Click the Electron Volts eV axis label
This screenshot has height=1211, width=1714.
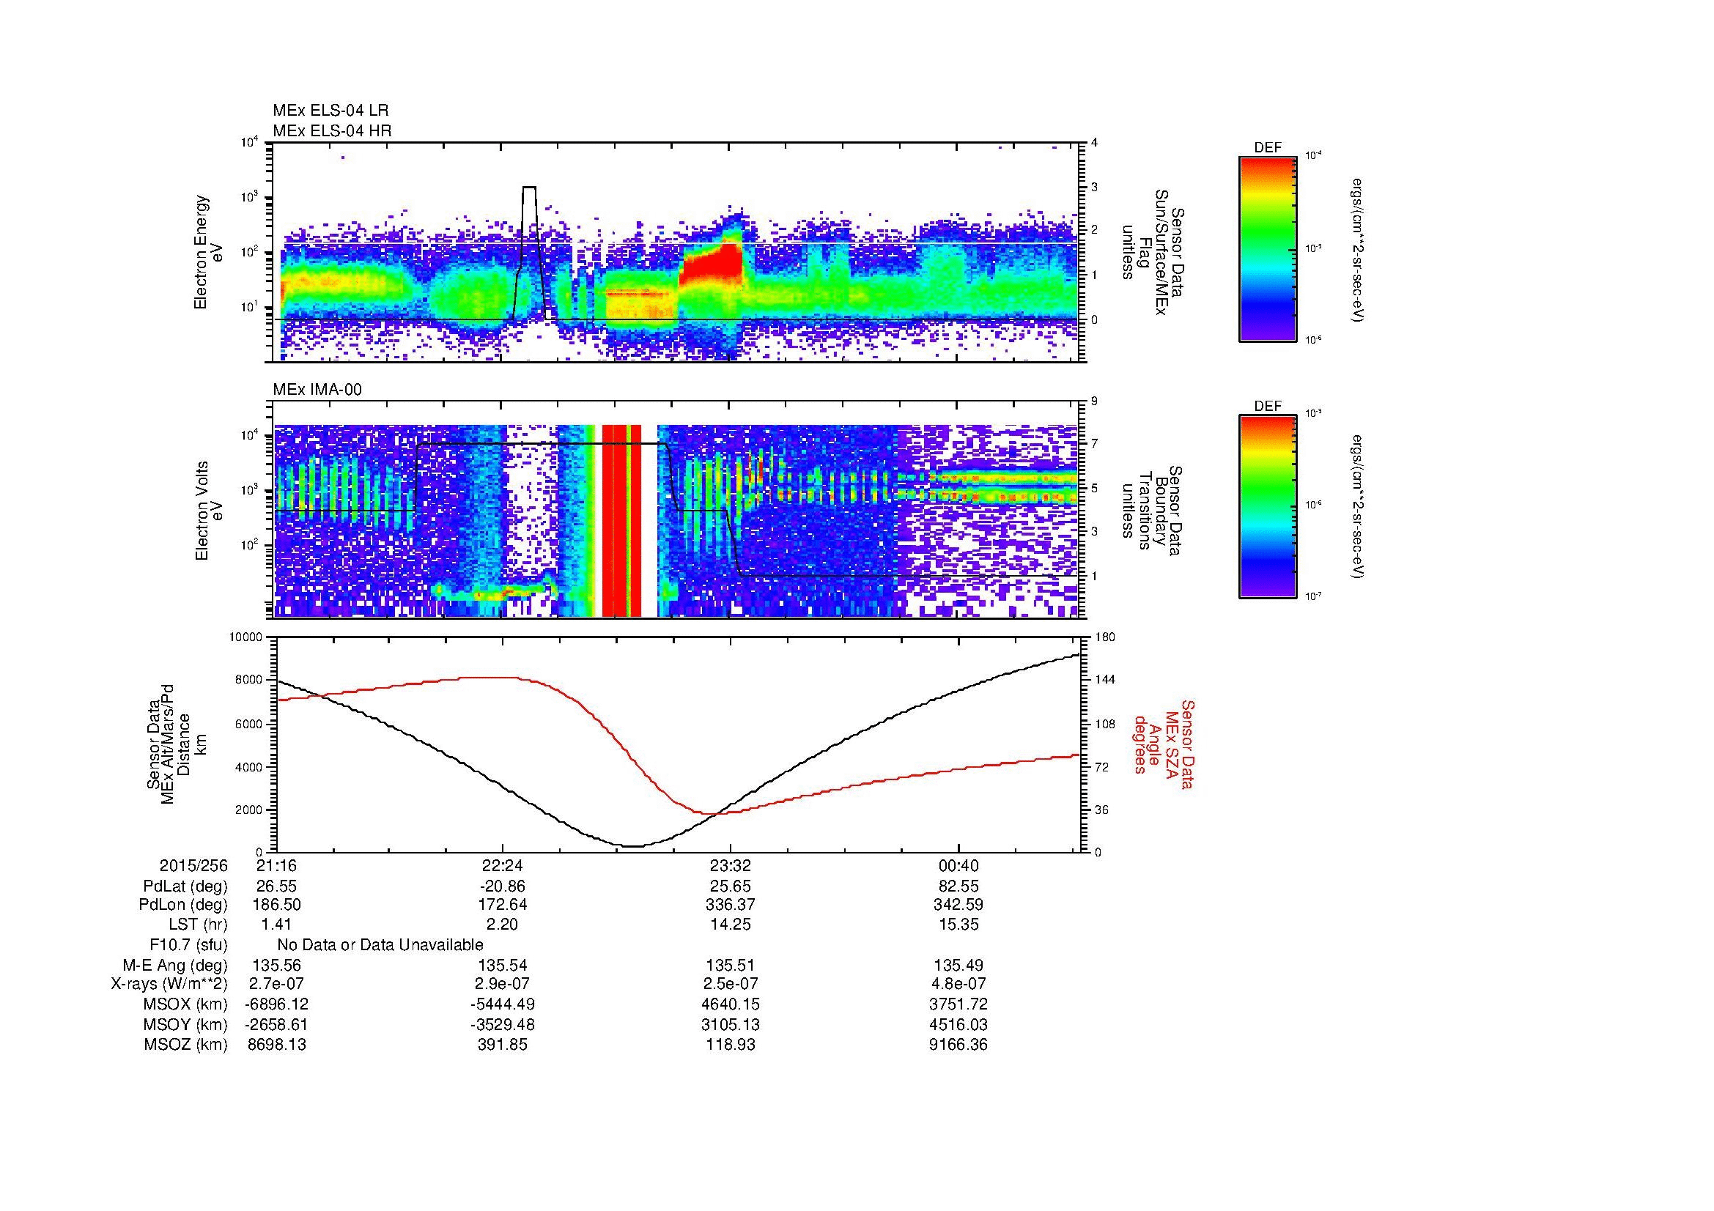[x=209, y=511]
